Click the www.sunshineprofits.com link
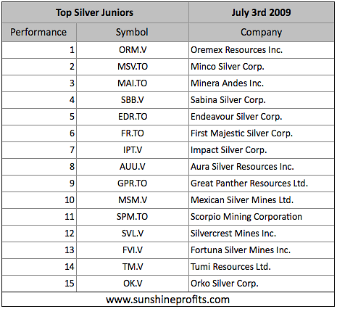This screenshot has width=337, height=309. click(167, 300)
